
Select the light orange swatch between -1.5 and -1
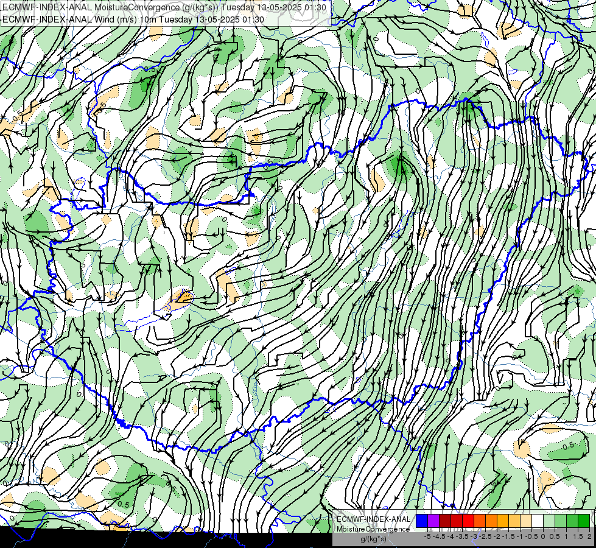pos(514,521)
